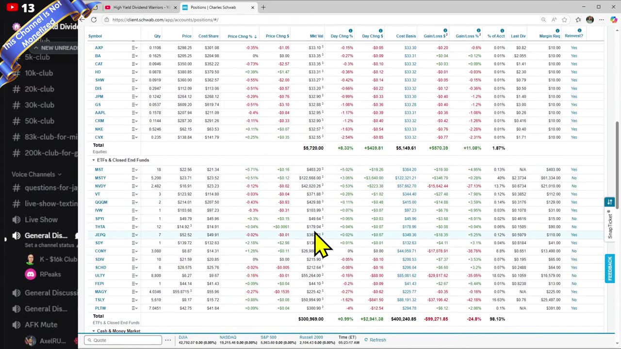This screenshot has height=349, width=621.
Task: Click into the Quote search field
Action: 124,340
